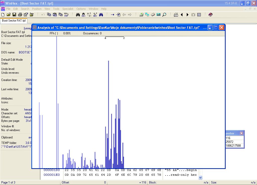Click the tallest bar in analysis histogram

(x=56, y=102)
